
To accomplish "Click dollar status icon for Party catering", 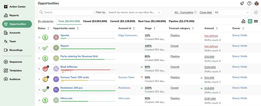I will coord(45,58).
